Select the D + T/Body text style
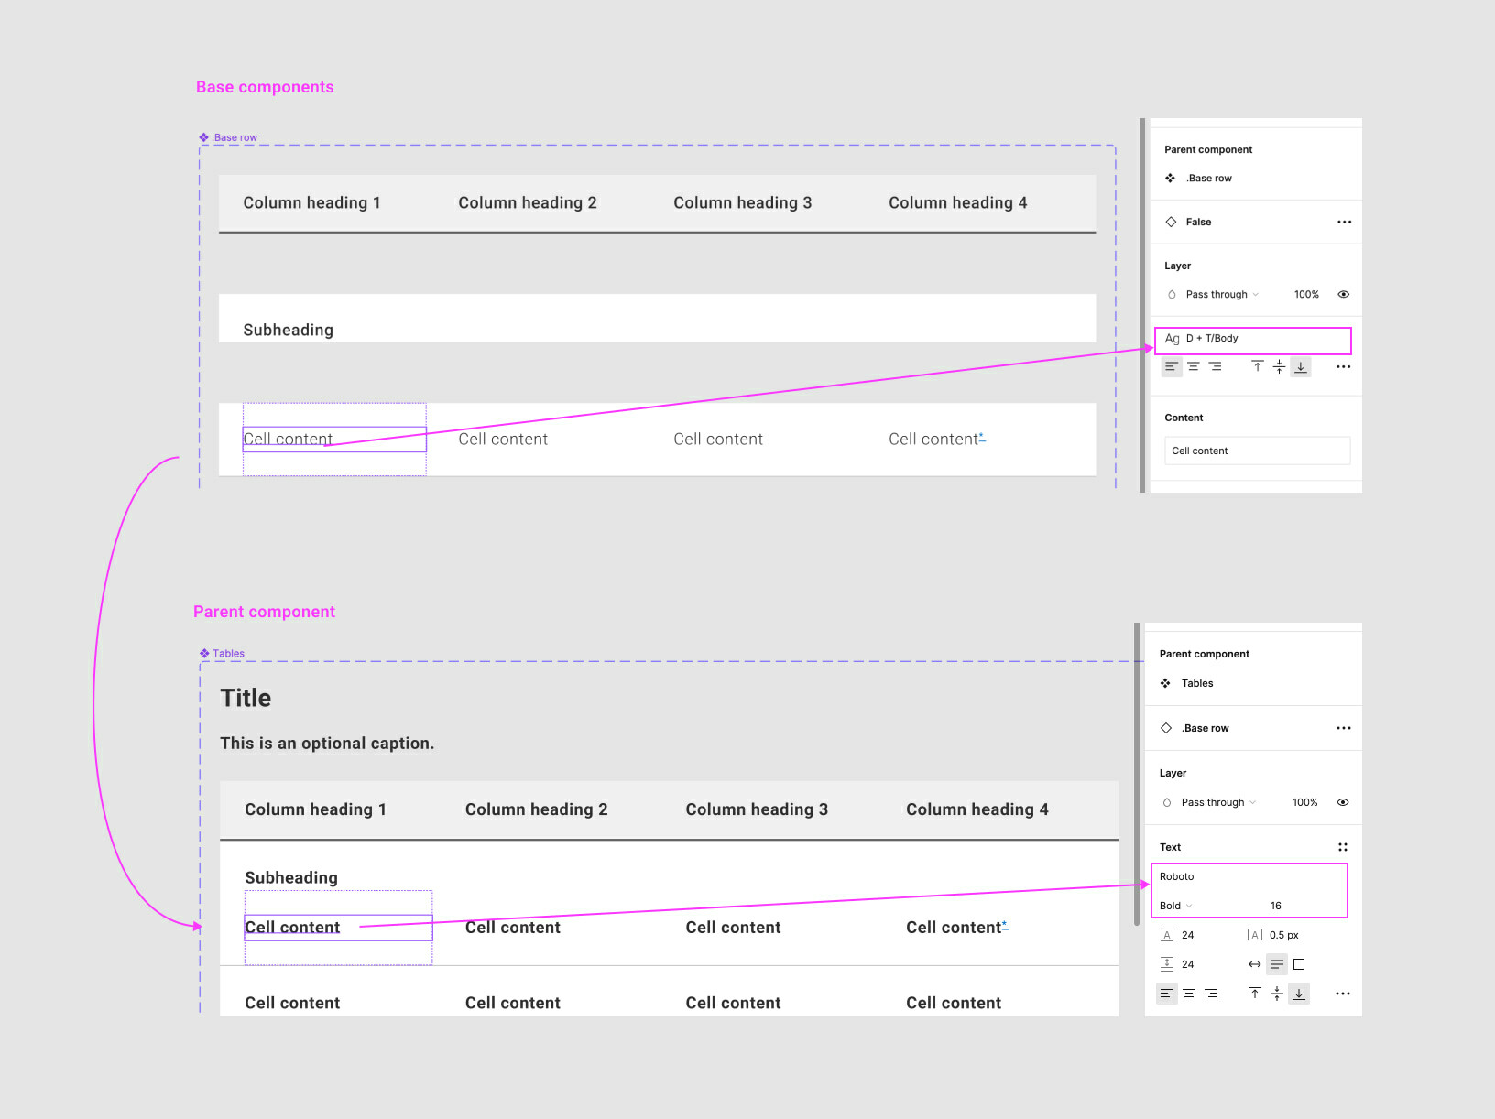The image size is (1495, 1119). point(1251,340)
